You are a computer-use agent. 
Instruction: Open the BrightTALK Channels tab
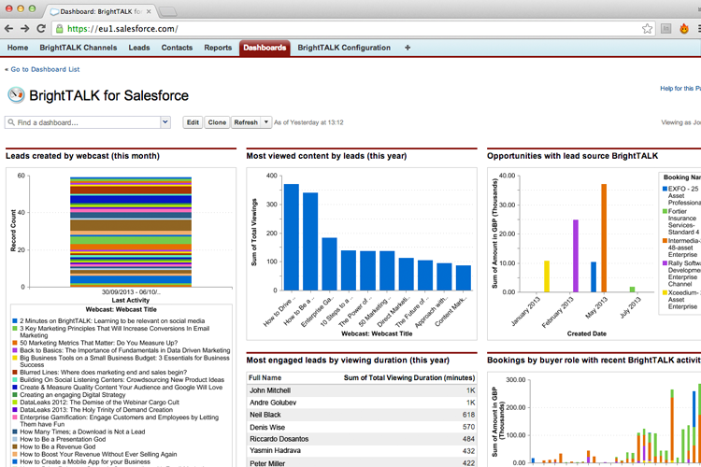click(x=79, y=48)
